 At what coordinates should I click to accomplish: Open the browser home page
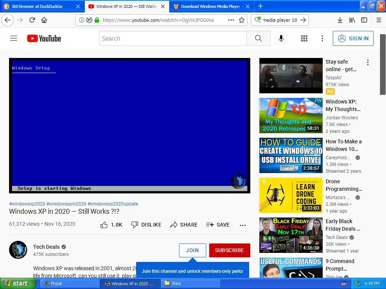click(x=44, y=20)
